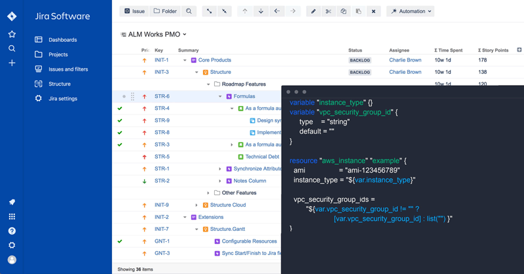Collapse the Structure INIT-3 row
This screenshot has width=524, height=274.
[196, 72]
